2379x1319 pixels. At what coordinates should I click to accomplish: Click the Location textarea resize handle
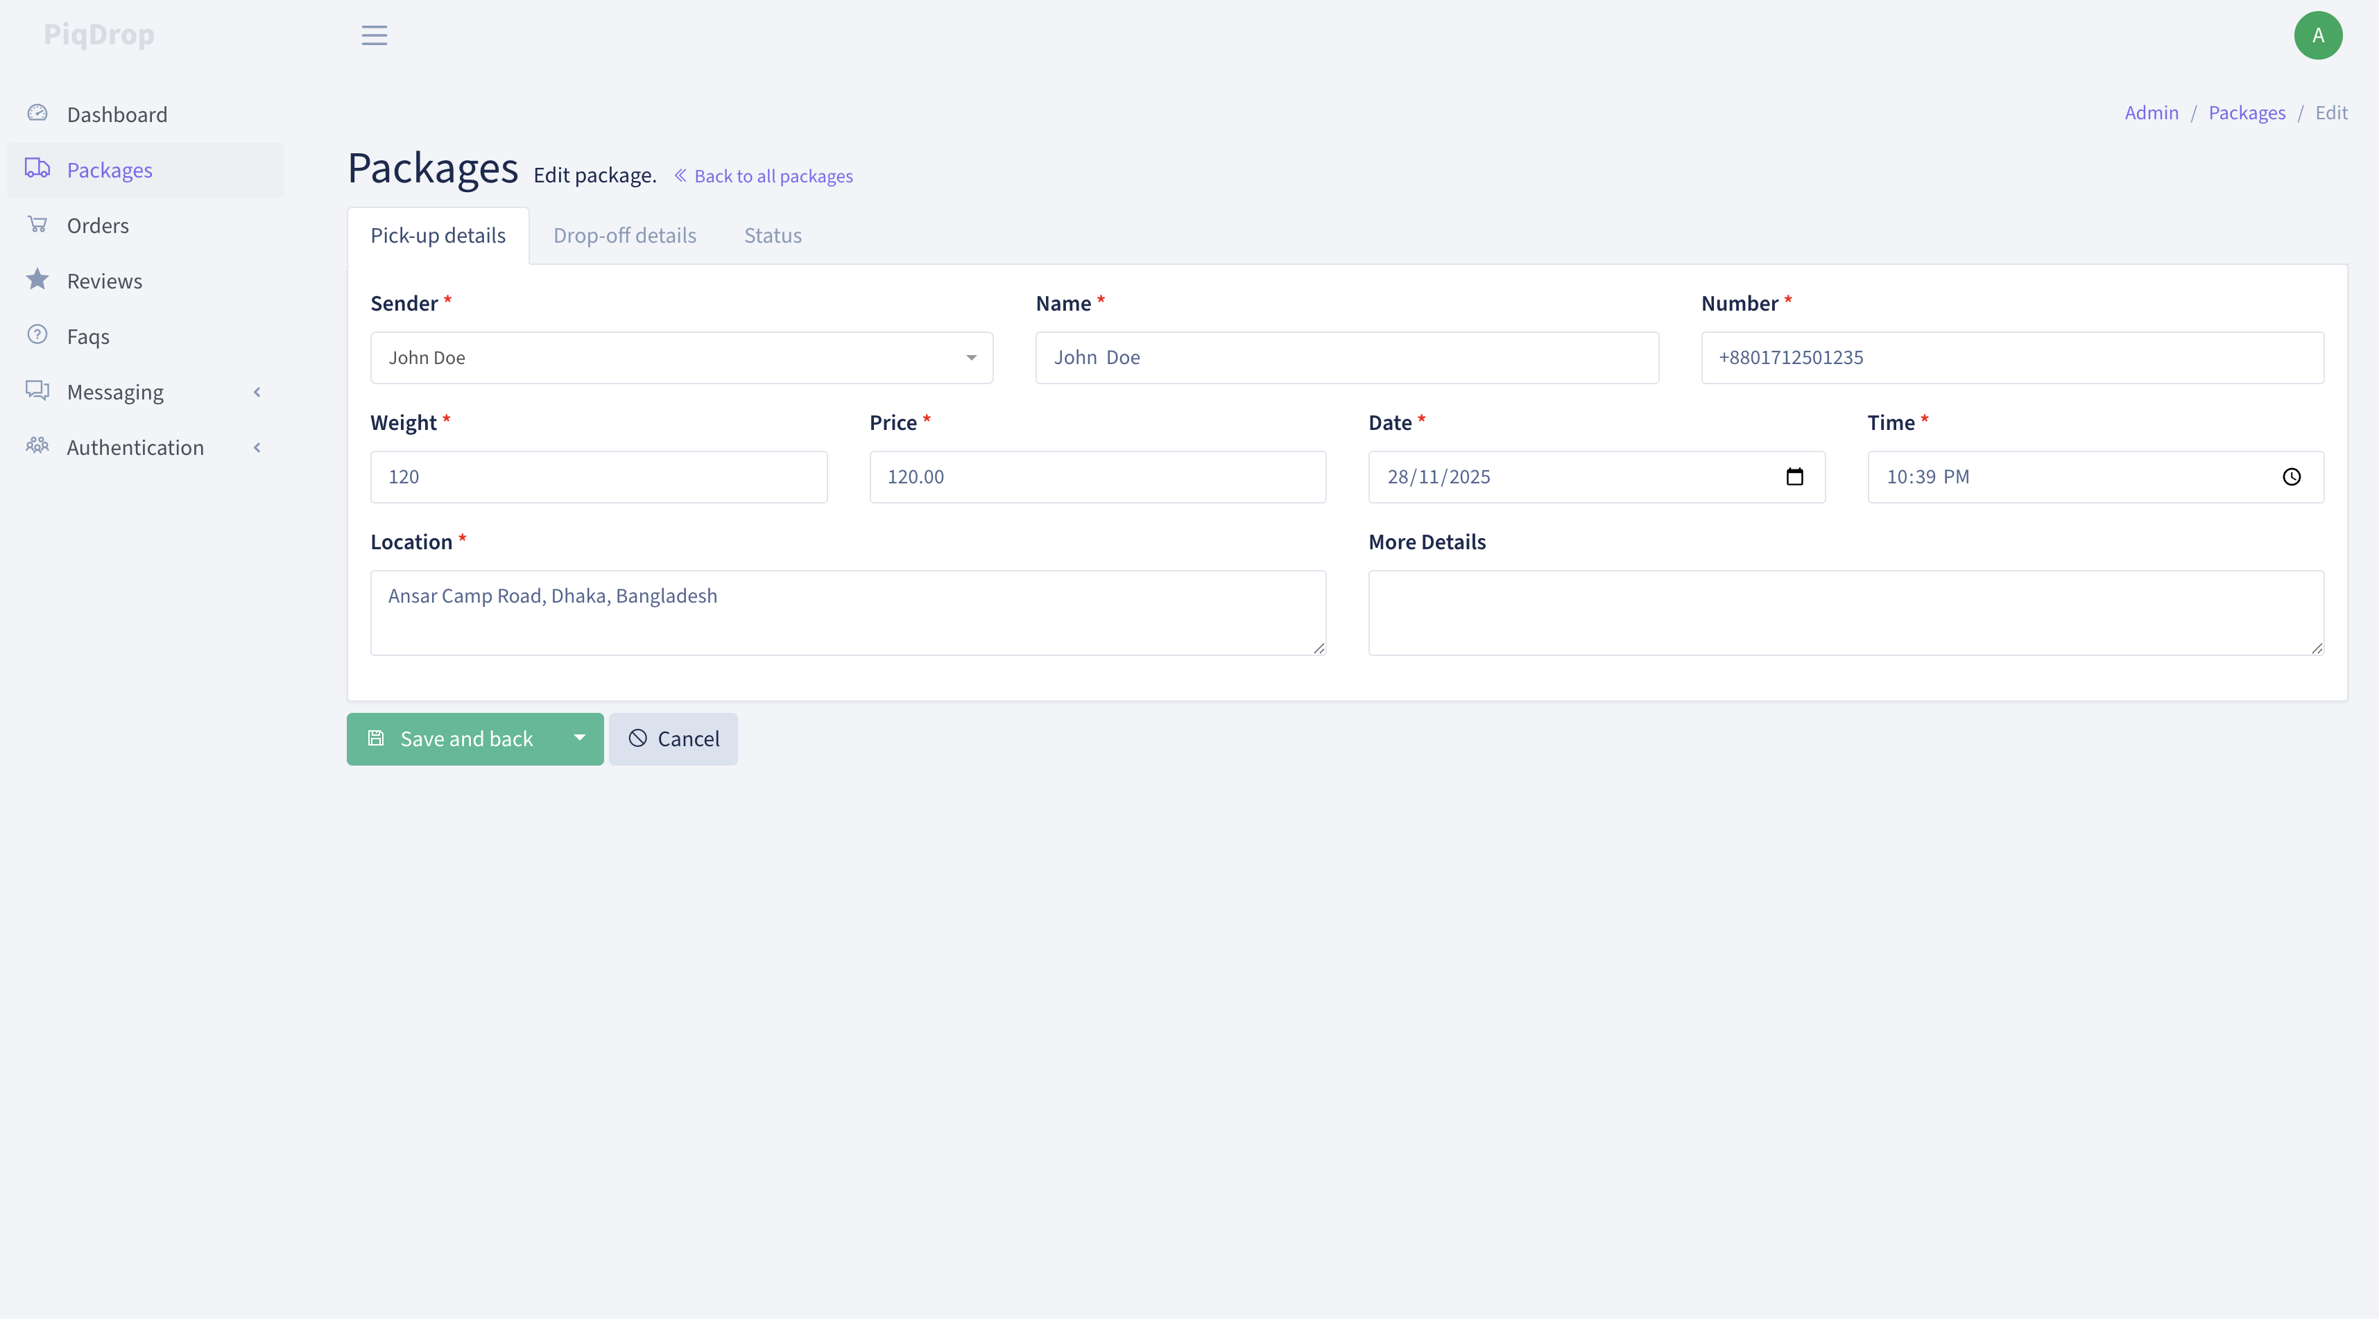1319,648
